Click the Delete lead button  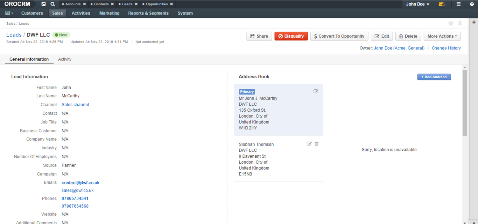[408, 36]
